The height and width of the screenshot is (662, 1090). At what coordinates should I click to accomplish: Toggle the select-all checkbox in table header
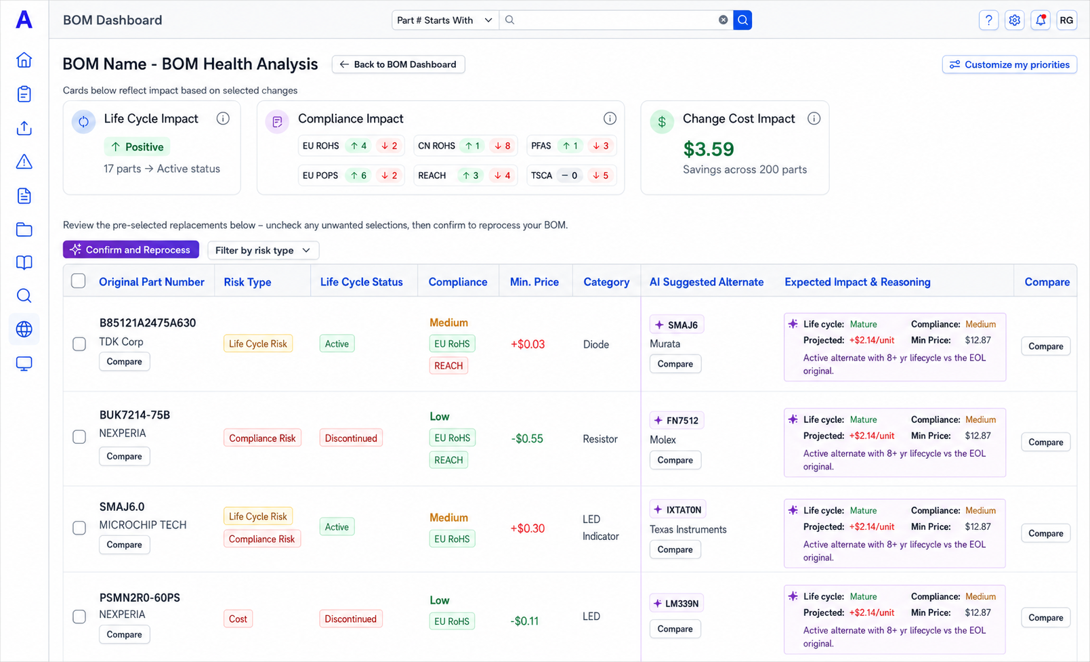(79, 281)
